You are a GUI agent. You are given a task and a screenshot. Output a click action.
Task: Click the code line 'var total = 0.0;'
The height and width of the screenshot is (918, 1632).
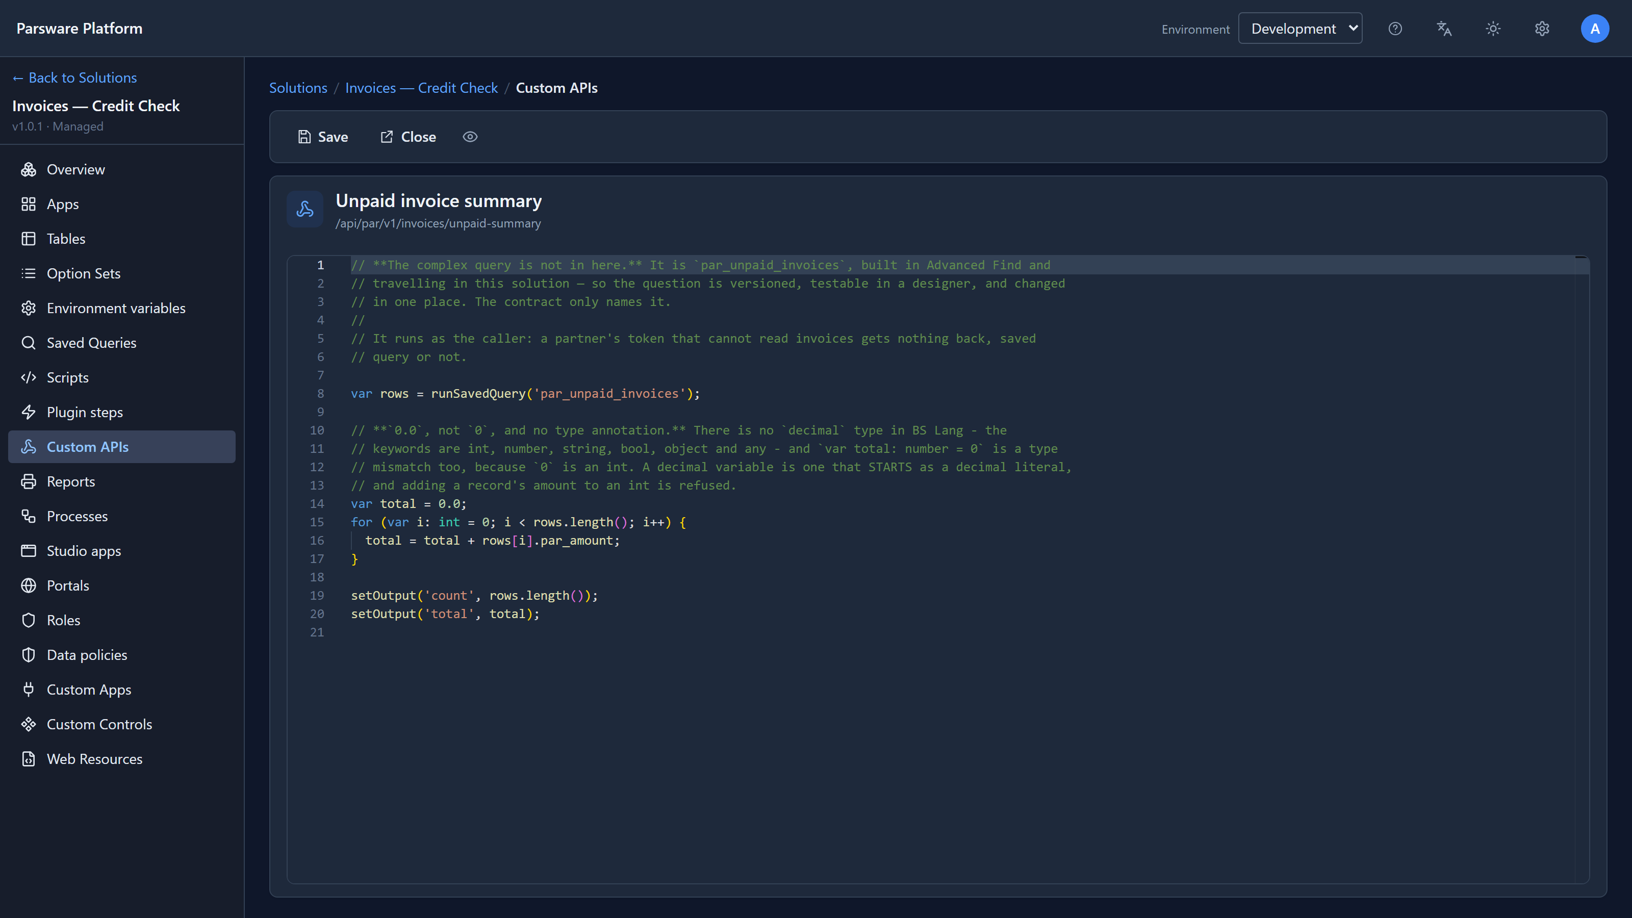409,504
